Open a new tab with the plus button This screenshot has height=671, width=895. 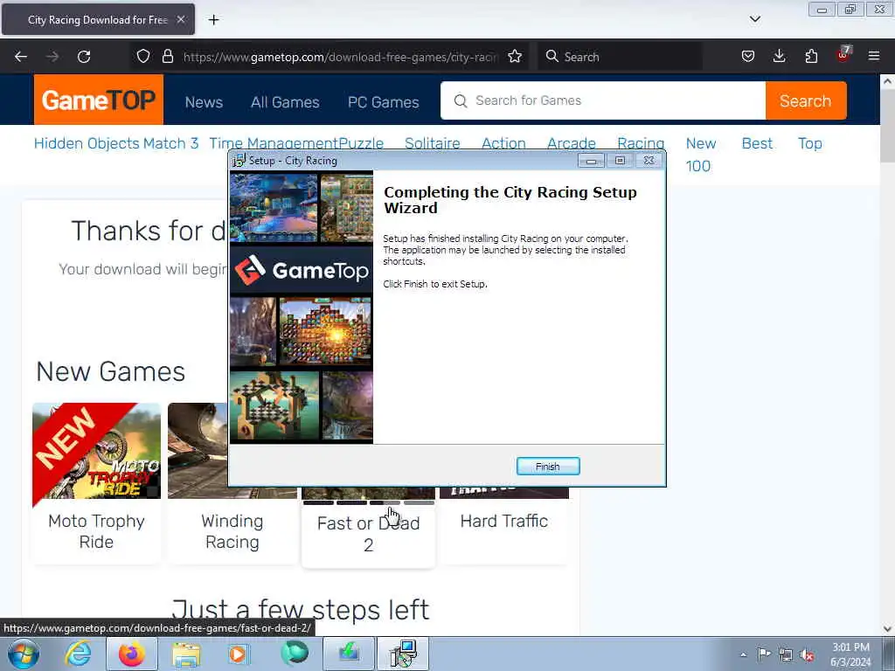(x=213, y=20)
